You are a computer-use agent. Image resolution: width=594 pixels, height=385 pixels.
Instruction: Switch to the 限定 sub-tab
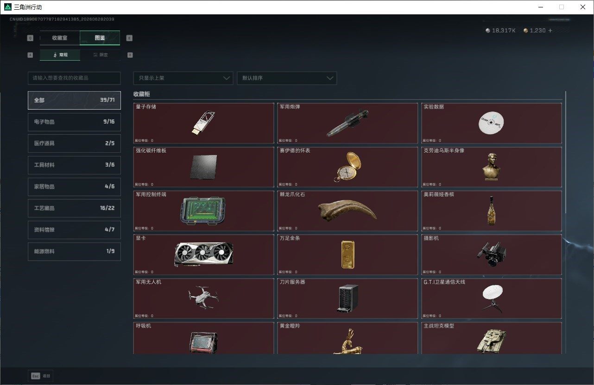(100, 55)
